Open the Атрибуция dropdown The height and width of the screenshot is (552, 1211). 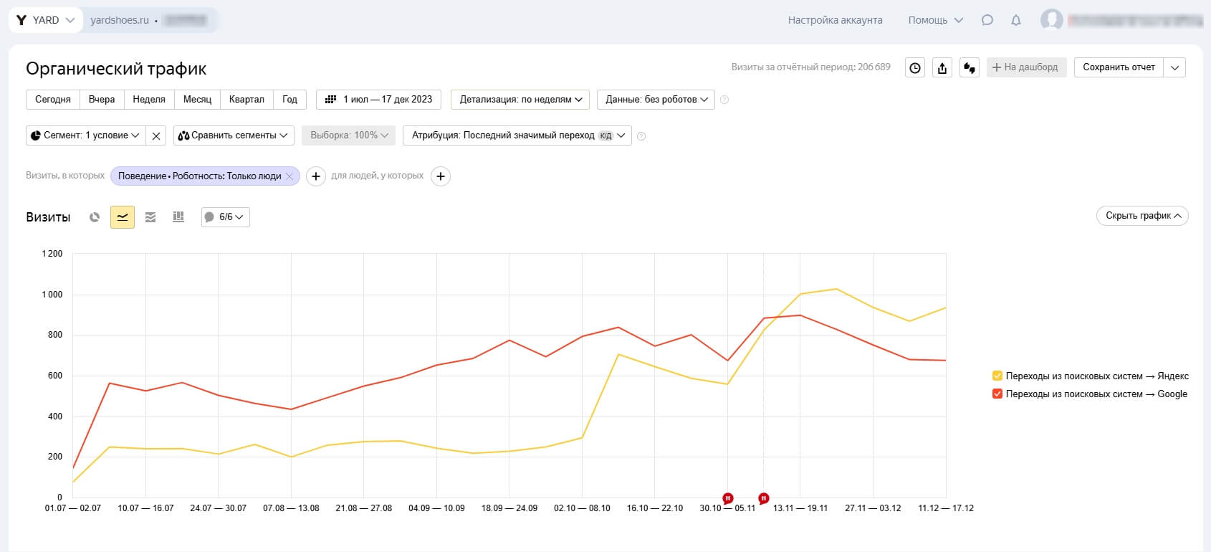point(517,135)
